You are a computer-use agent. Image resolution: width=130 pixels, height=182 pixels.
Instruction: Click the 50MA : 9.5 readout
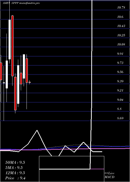point(15,162)
